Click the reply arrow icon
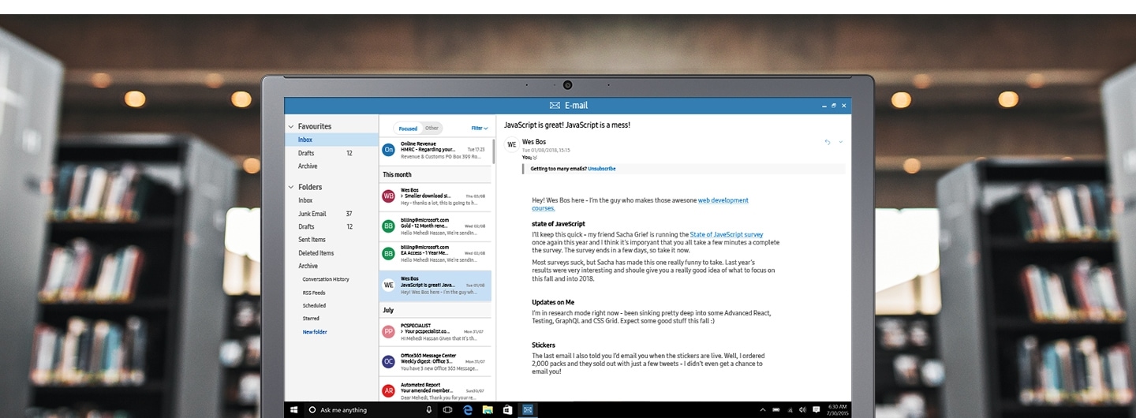1136x418 pixels. click(x=828, y=142)
